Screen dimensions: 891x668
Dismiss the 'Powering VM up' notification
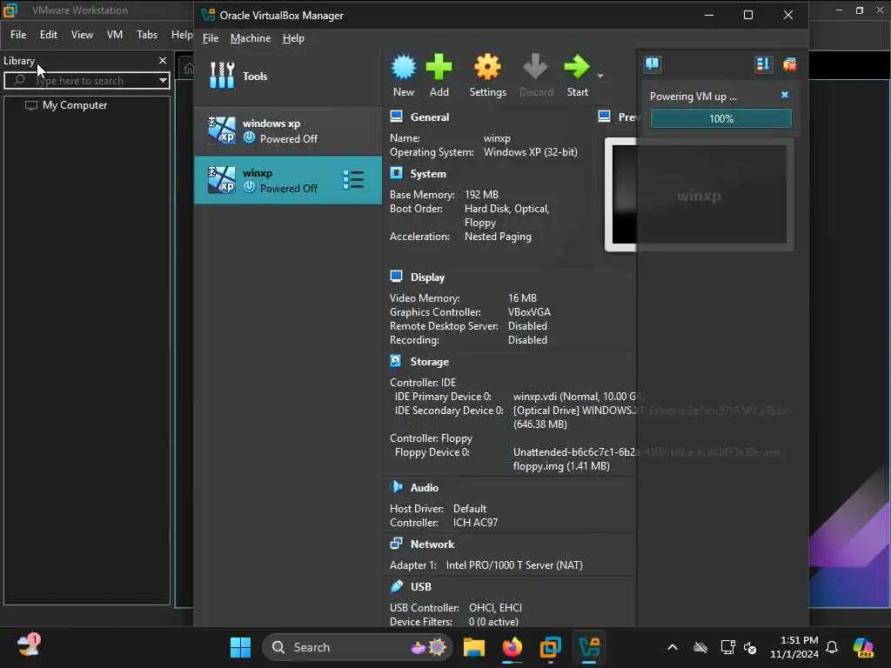(x=785, y=95)
